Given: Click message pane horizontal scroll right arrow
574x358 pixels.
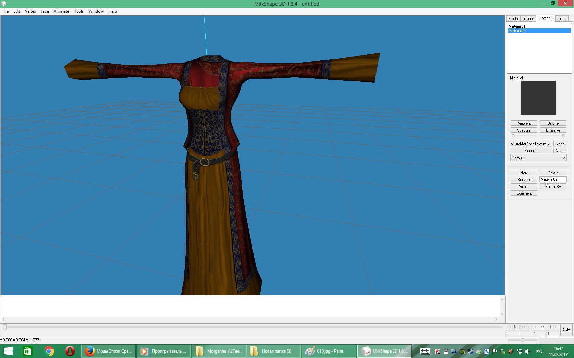Looking at the screenshot, I should point(496,320).
